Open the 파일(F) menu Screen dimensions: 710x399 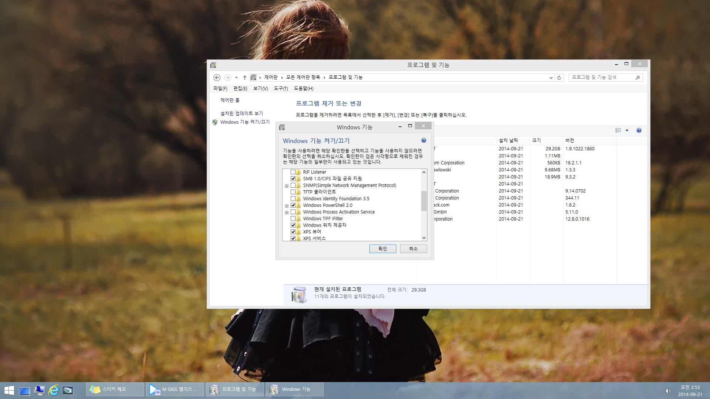point(220,89)
